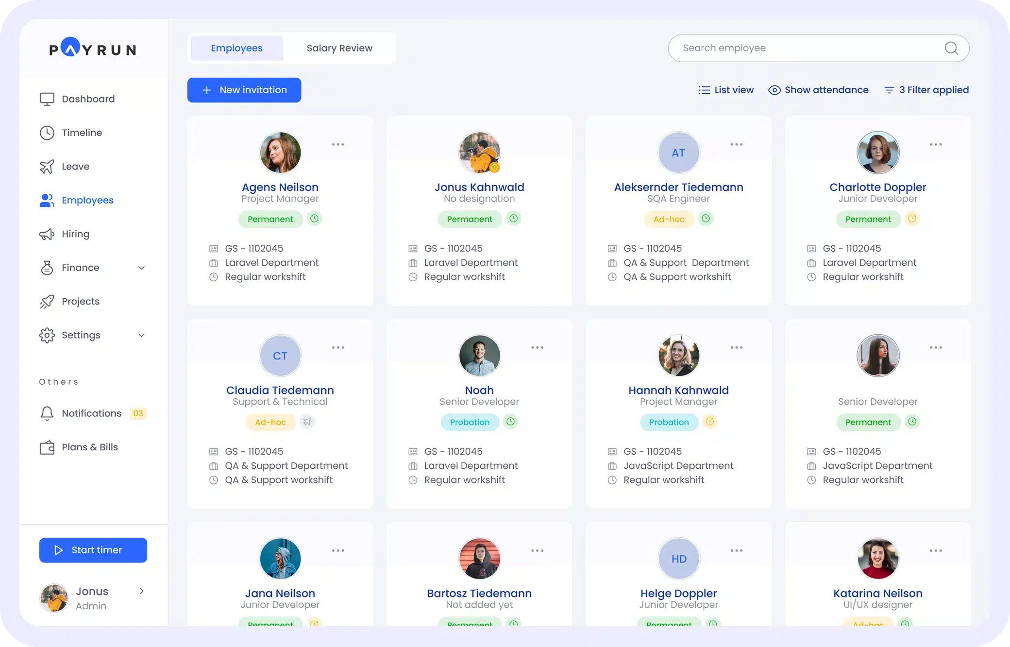This screenshot has width=1010, height=647.
Task: Select the Employees tab
Action: [x=236, y=48]
